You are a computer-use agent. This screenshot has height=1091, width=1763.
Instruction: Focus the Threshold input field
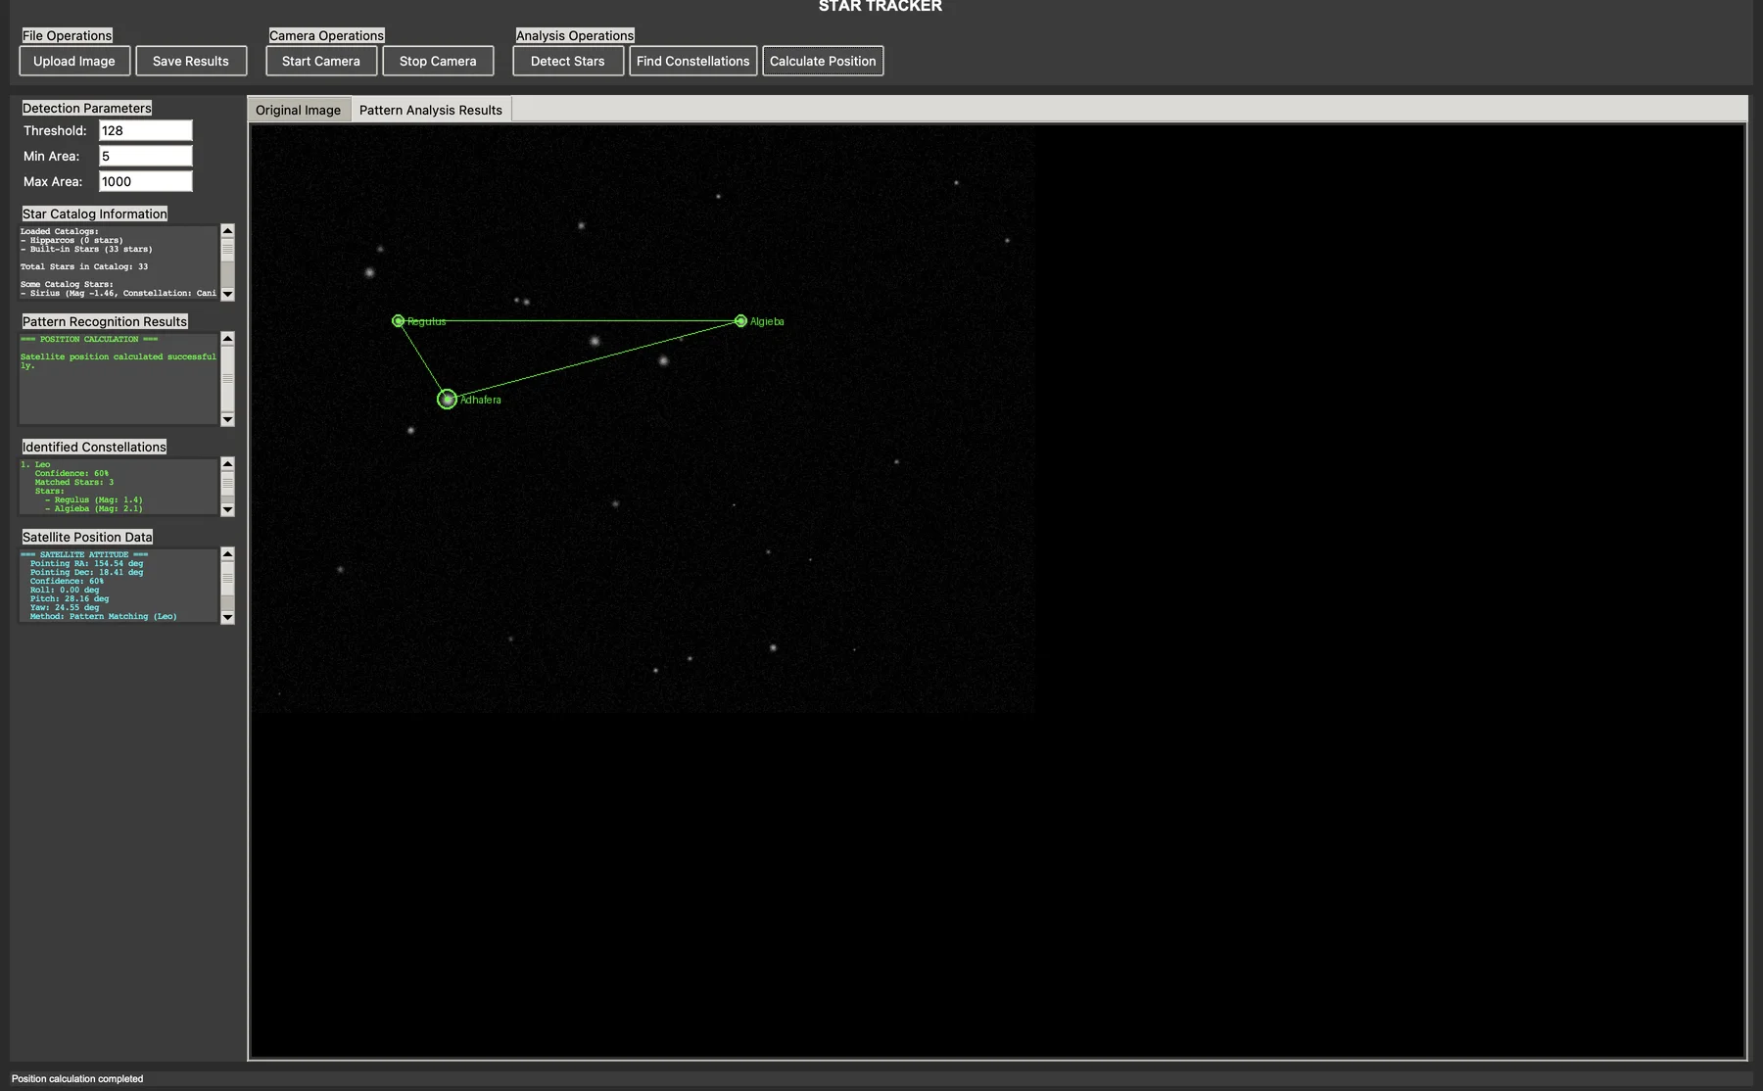coord(146,130)
